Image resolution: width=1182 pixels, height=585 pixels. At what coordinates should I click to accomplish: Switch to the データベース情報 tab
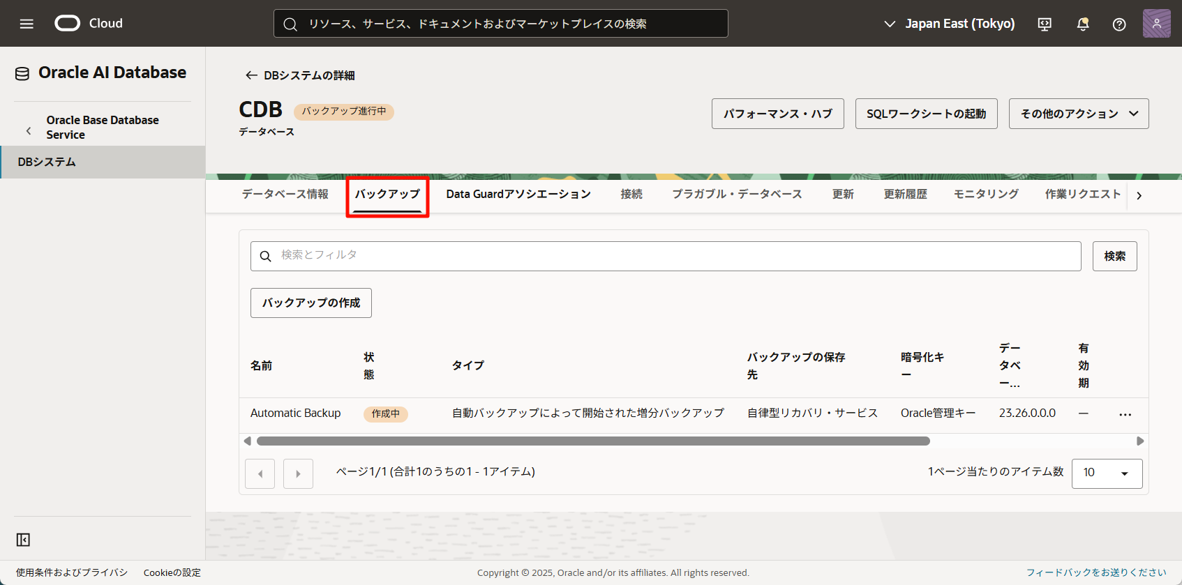tap(285, 194)
